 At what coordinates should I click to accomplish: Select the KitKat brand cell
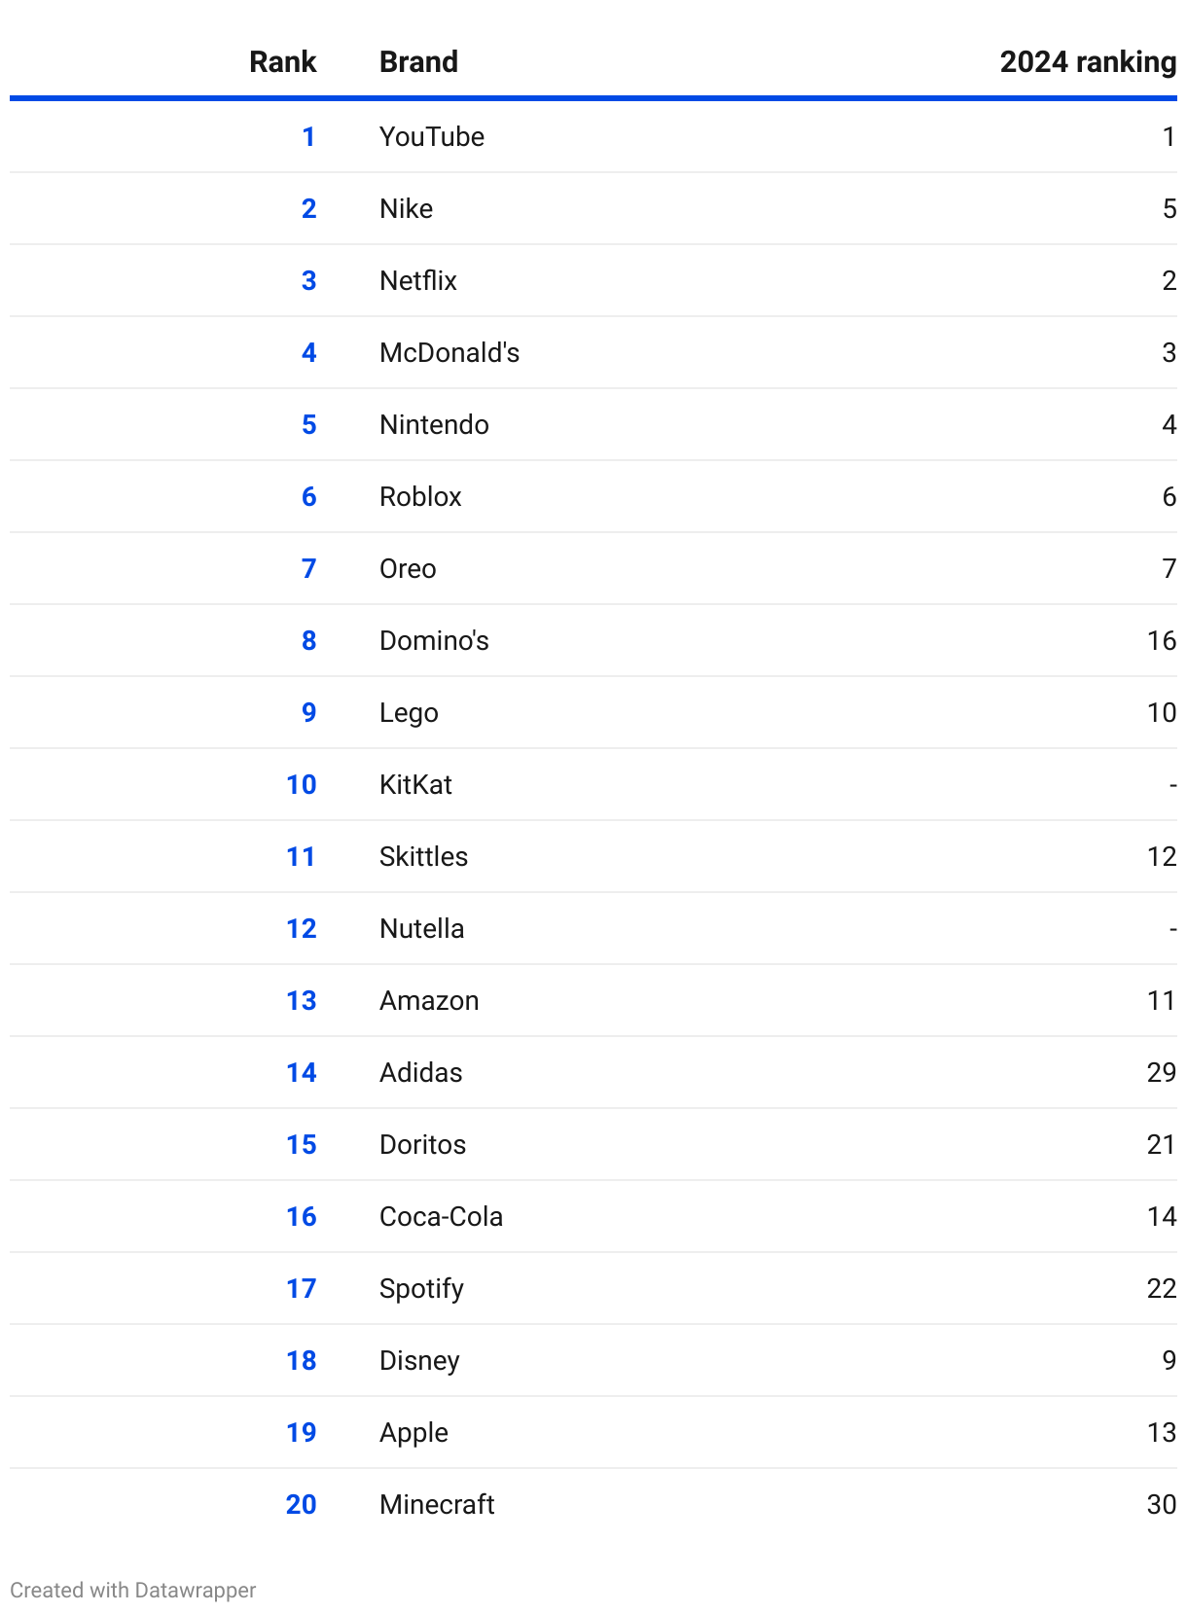[x=415, y=784]
